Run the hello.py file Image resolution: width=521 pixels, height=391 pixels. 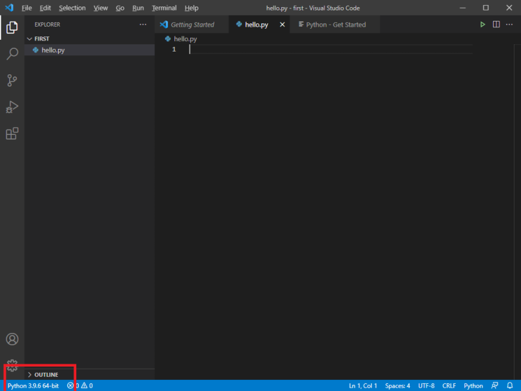point(483,24)
